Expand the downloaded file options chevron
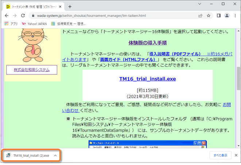241x165 pixels. (55, 156)
